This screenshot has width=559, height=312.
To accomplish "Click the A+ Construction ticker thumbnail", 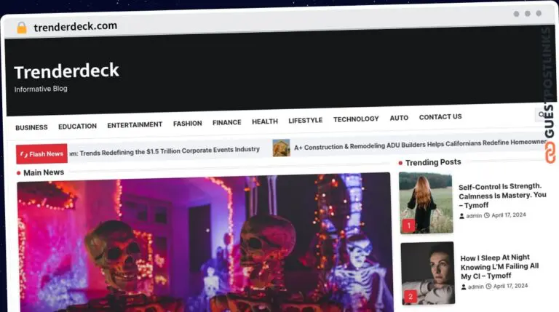I will pos(281,148).
